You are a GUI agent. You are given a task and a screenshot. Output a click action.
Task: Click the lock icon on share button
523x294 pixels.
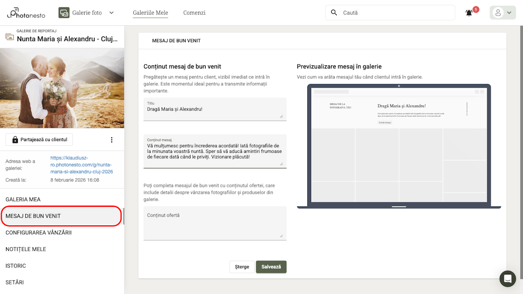(x=15, y=139)
